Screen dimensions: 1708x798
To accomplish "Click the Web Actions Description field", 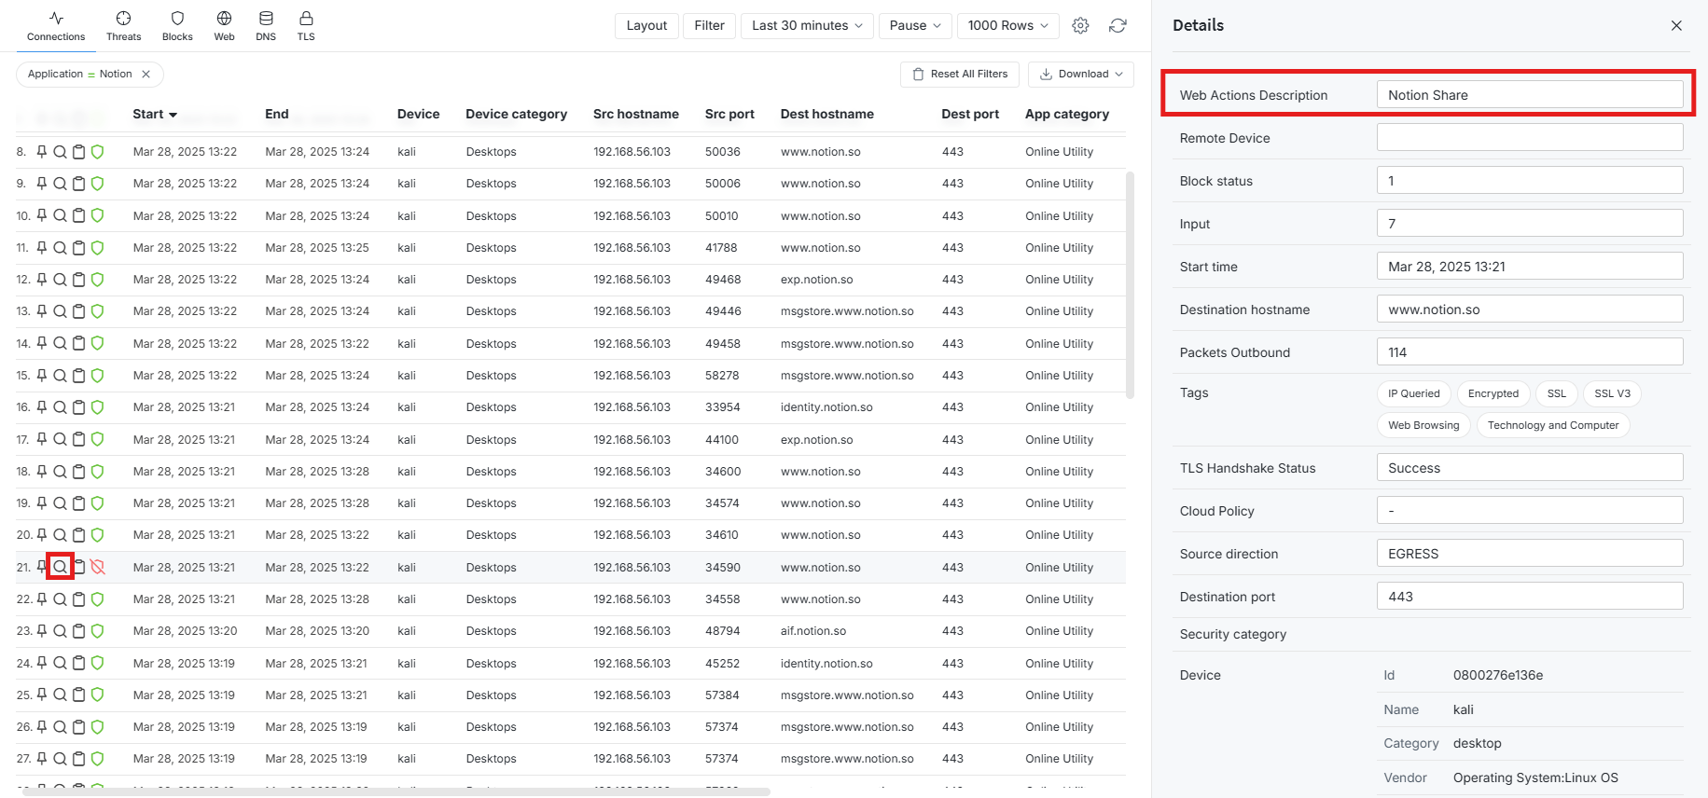I will pyautogui.click(x=1530, y=94).
